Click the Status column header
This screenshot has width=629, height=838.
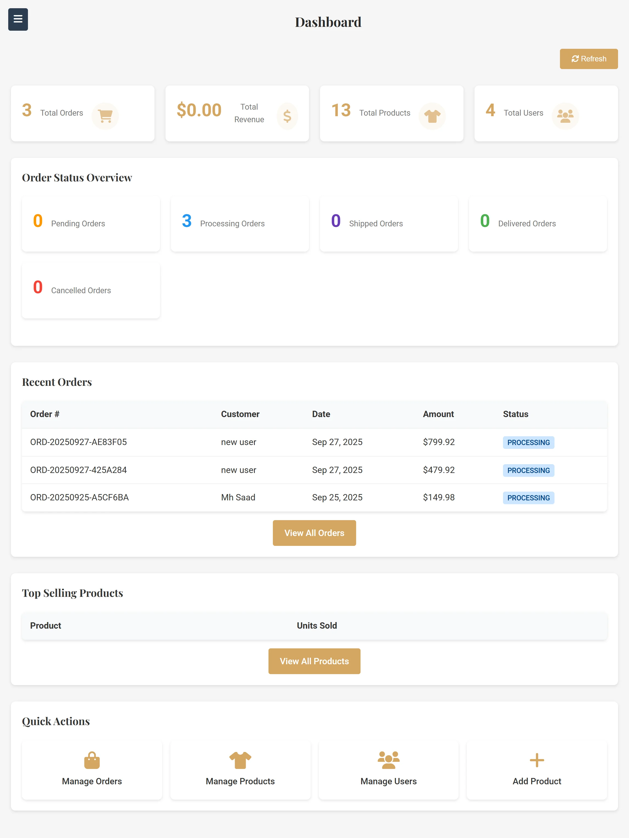coord(515,414)
